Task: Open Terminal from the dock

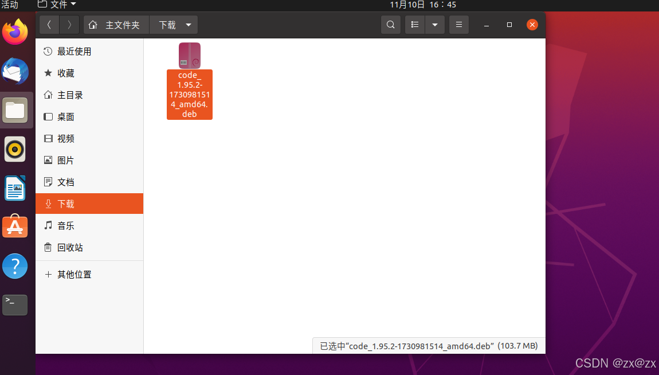Action: coord(15,305)
